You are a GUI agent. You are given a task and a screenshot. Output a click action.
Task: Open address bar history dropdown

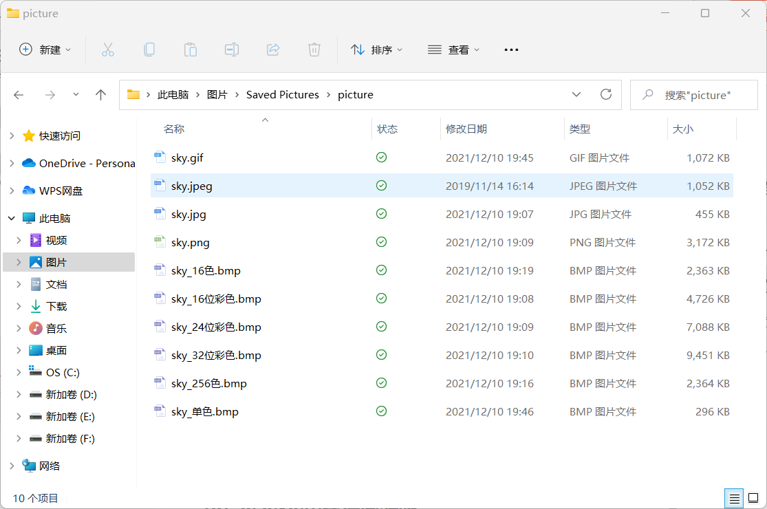click(x=576, y=94)
